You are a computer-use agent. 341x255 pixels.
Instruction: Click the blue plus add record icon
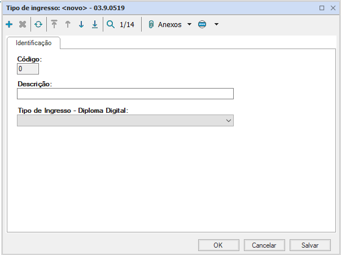(x=9, y=25)
